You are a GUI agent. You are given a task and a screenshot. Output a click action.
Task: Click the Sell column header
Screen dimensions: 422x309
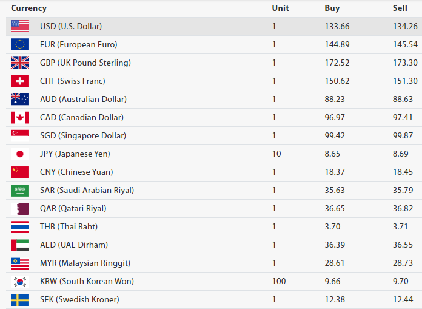tap(400, 8)
